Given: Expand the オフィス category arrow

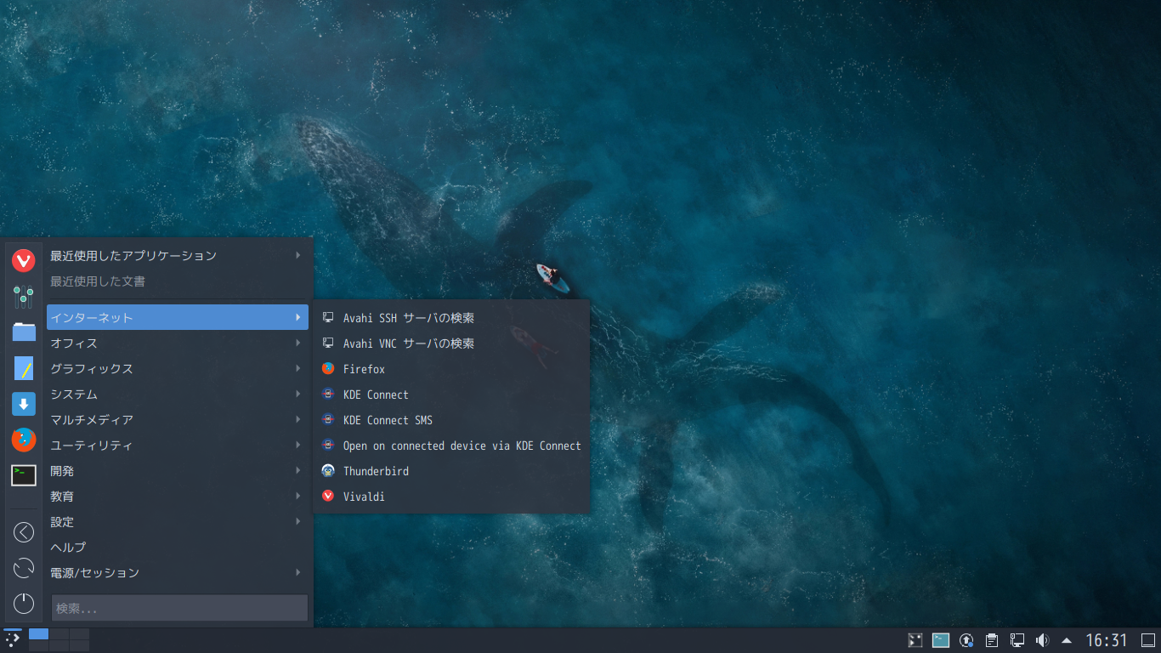Looking at the screenshot, I should (x=298, y=343).
